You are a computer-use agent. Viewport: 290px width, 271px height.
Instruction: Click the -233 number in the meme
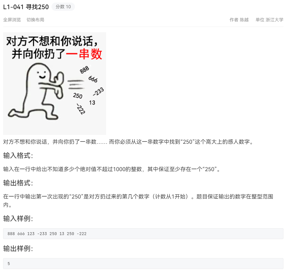point(98,92)
